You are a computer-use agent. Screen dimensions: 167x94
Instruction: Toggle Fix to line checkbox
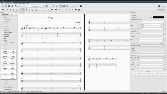coord(131,60)
